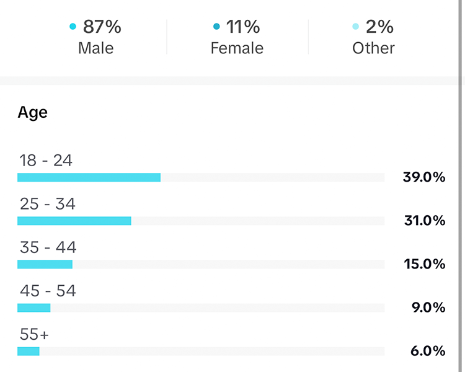
Task: Click the 35 - 44 age bar
Action: (45, 264)
